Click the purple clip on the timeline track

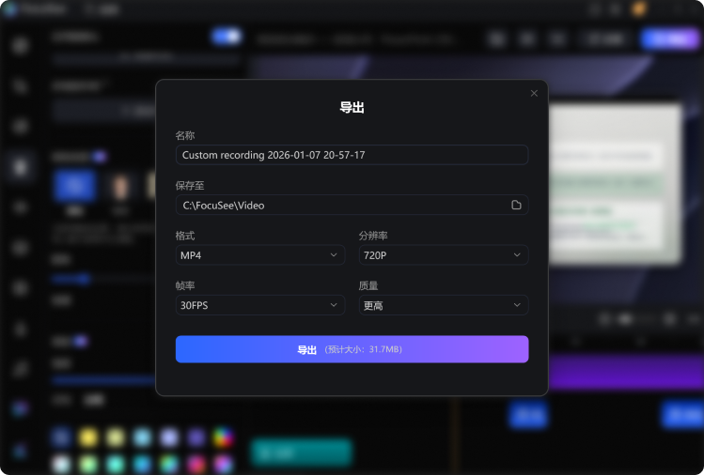[626, 372]
